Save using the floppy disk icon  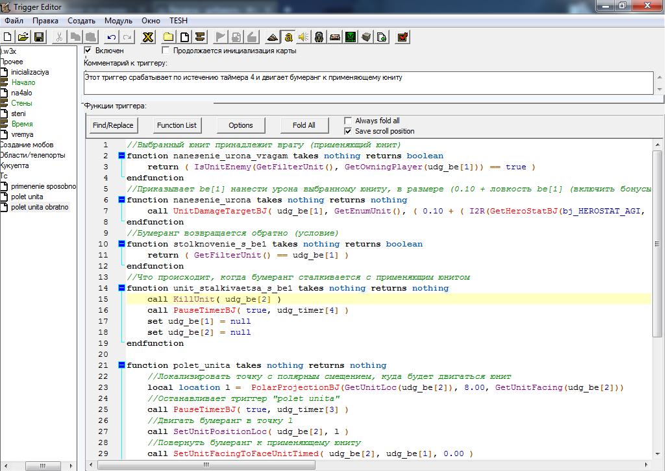click(38, 37)
